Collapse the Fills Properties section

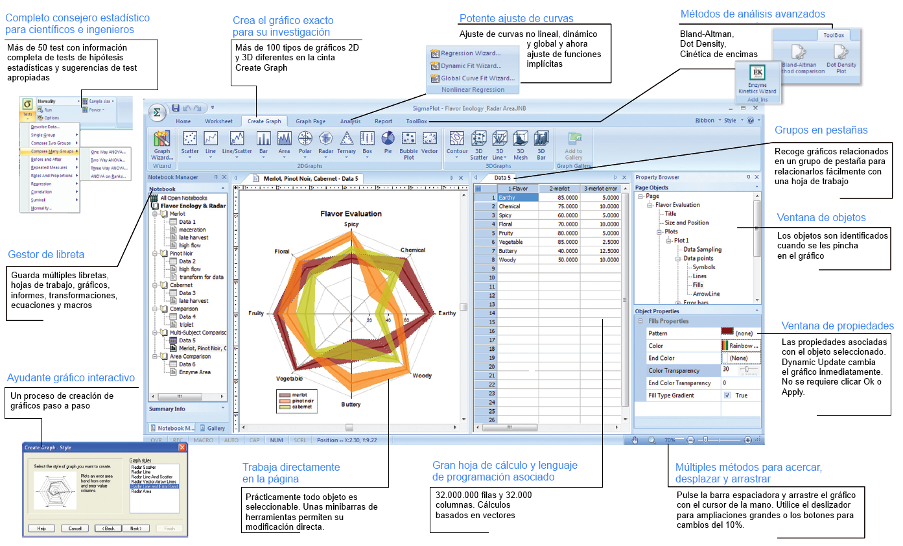coord(640,322)
